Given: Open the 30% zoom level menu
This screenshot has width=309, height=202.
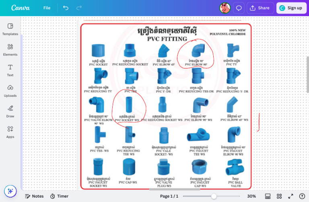Looking at the screenshot, I should [x=251, y=196].
